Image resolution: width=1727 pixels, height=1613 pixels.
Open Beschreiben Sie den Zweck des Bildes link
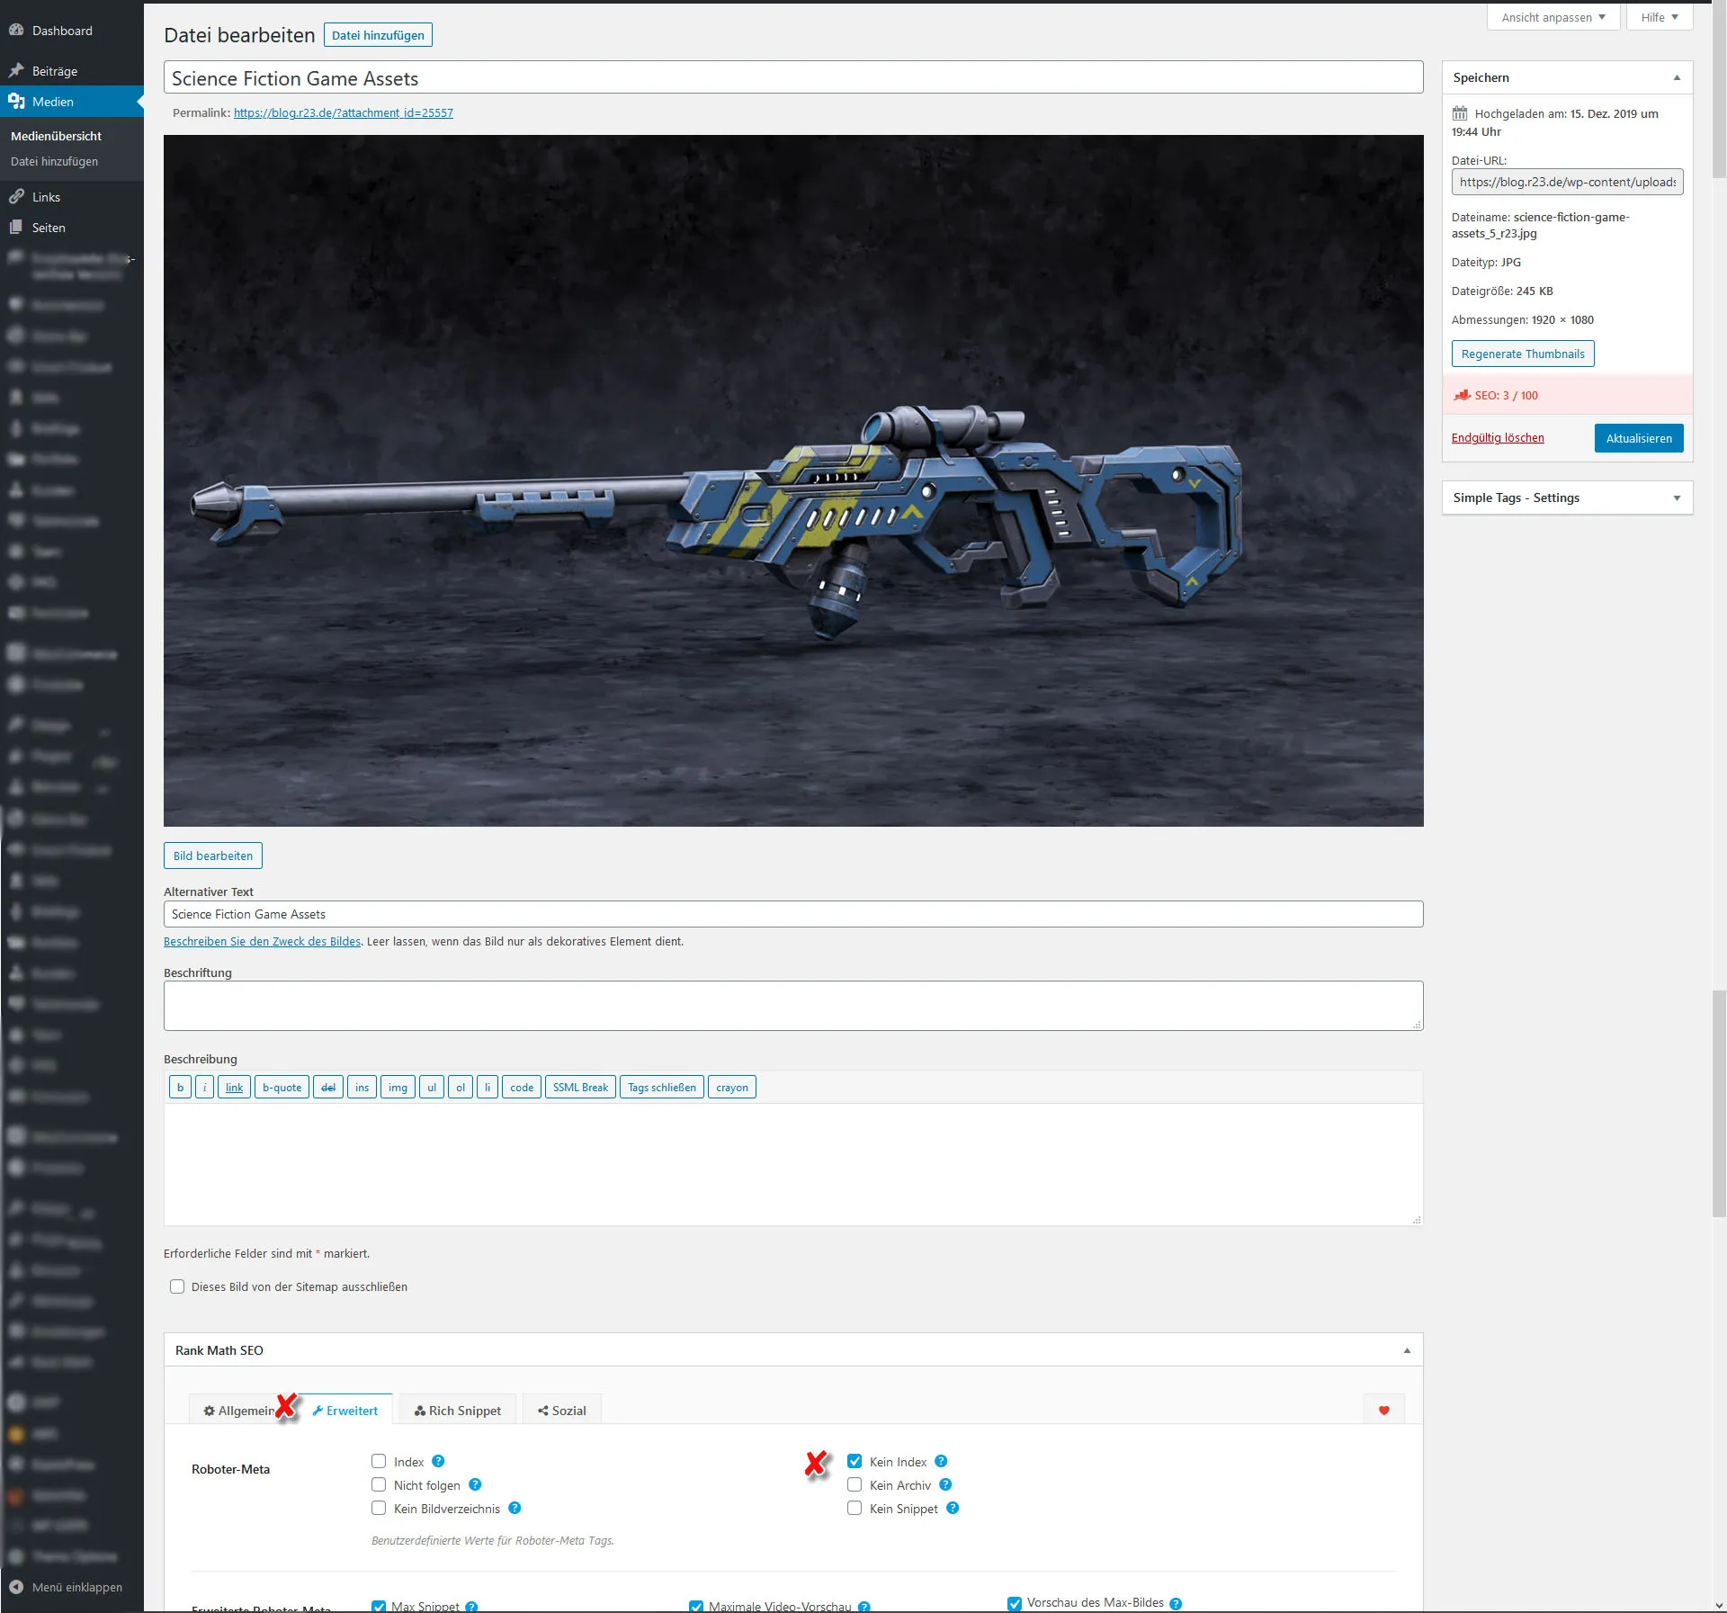coord(262,941)
